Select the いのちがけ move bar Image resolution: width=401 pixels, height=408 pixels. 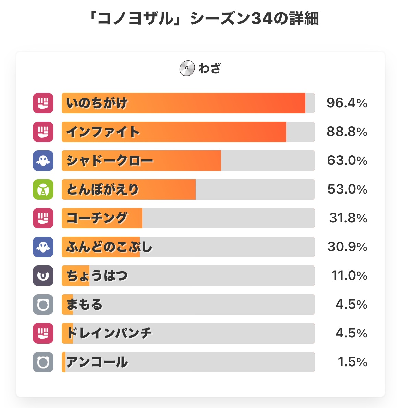[188, 103]
